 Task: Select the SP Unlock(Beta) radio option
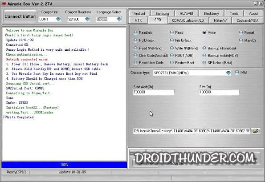coord(217,63)
